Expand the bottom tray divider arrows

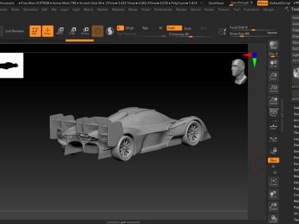[123, 222]
